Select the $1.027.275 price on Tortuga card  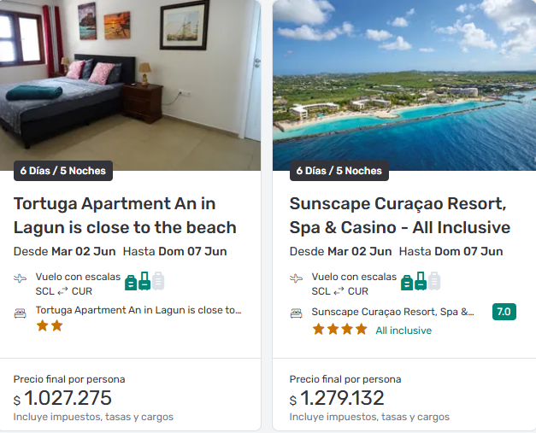(68, 398)
